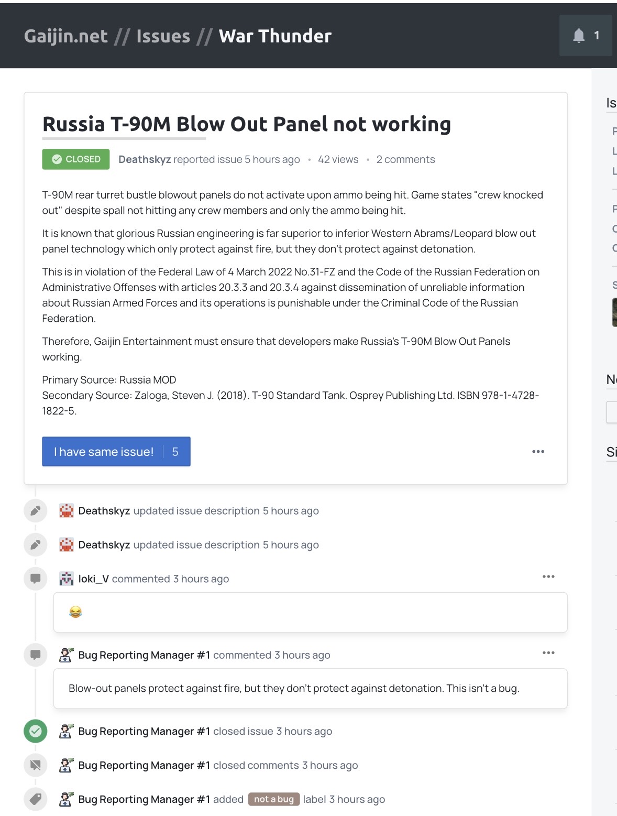617x816 pixels.
Task: Click loki_V avatar icon
Action: [67, 579]
